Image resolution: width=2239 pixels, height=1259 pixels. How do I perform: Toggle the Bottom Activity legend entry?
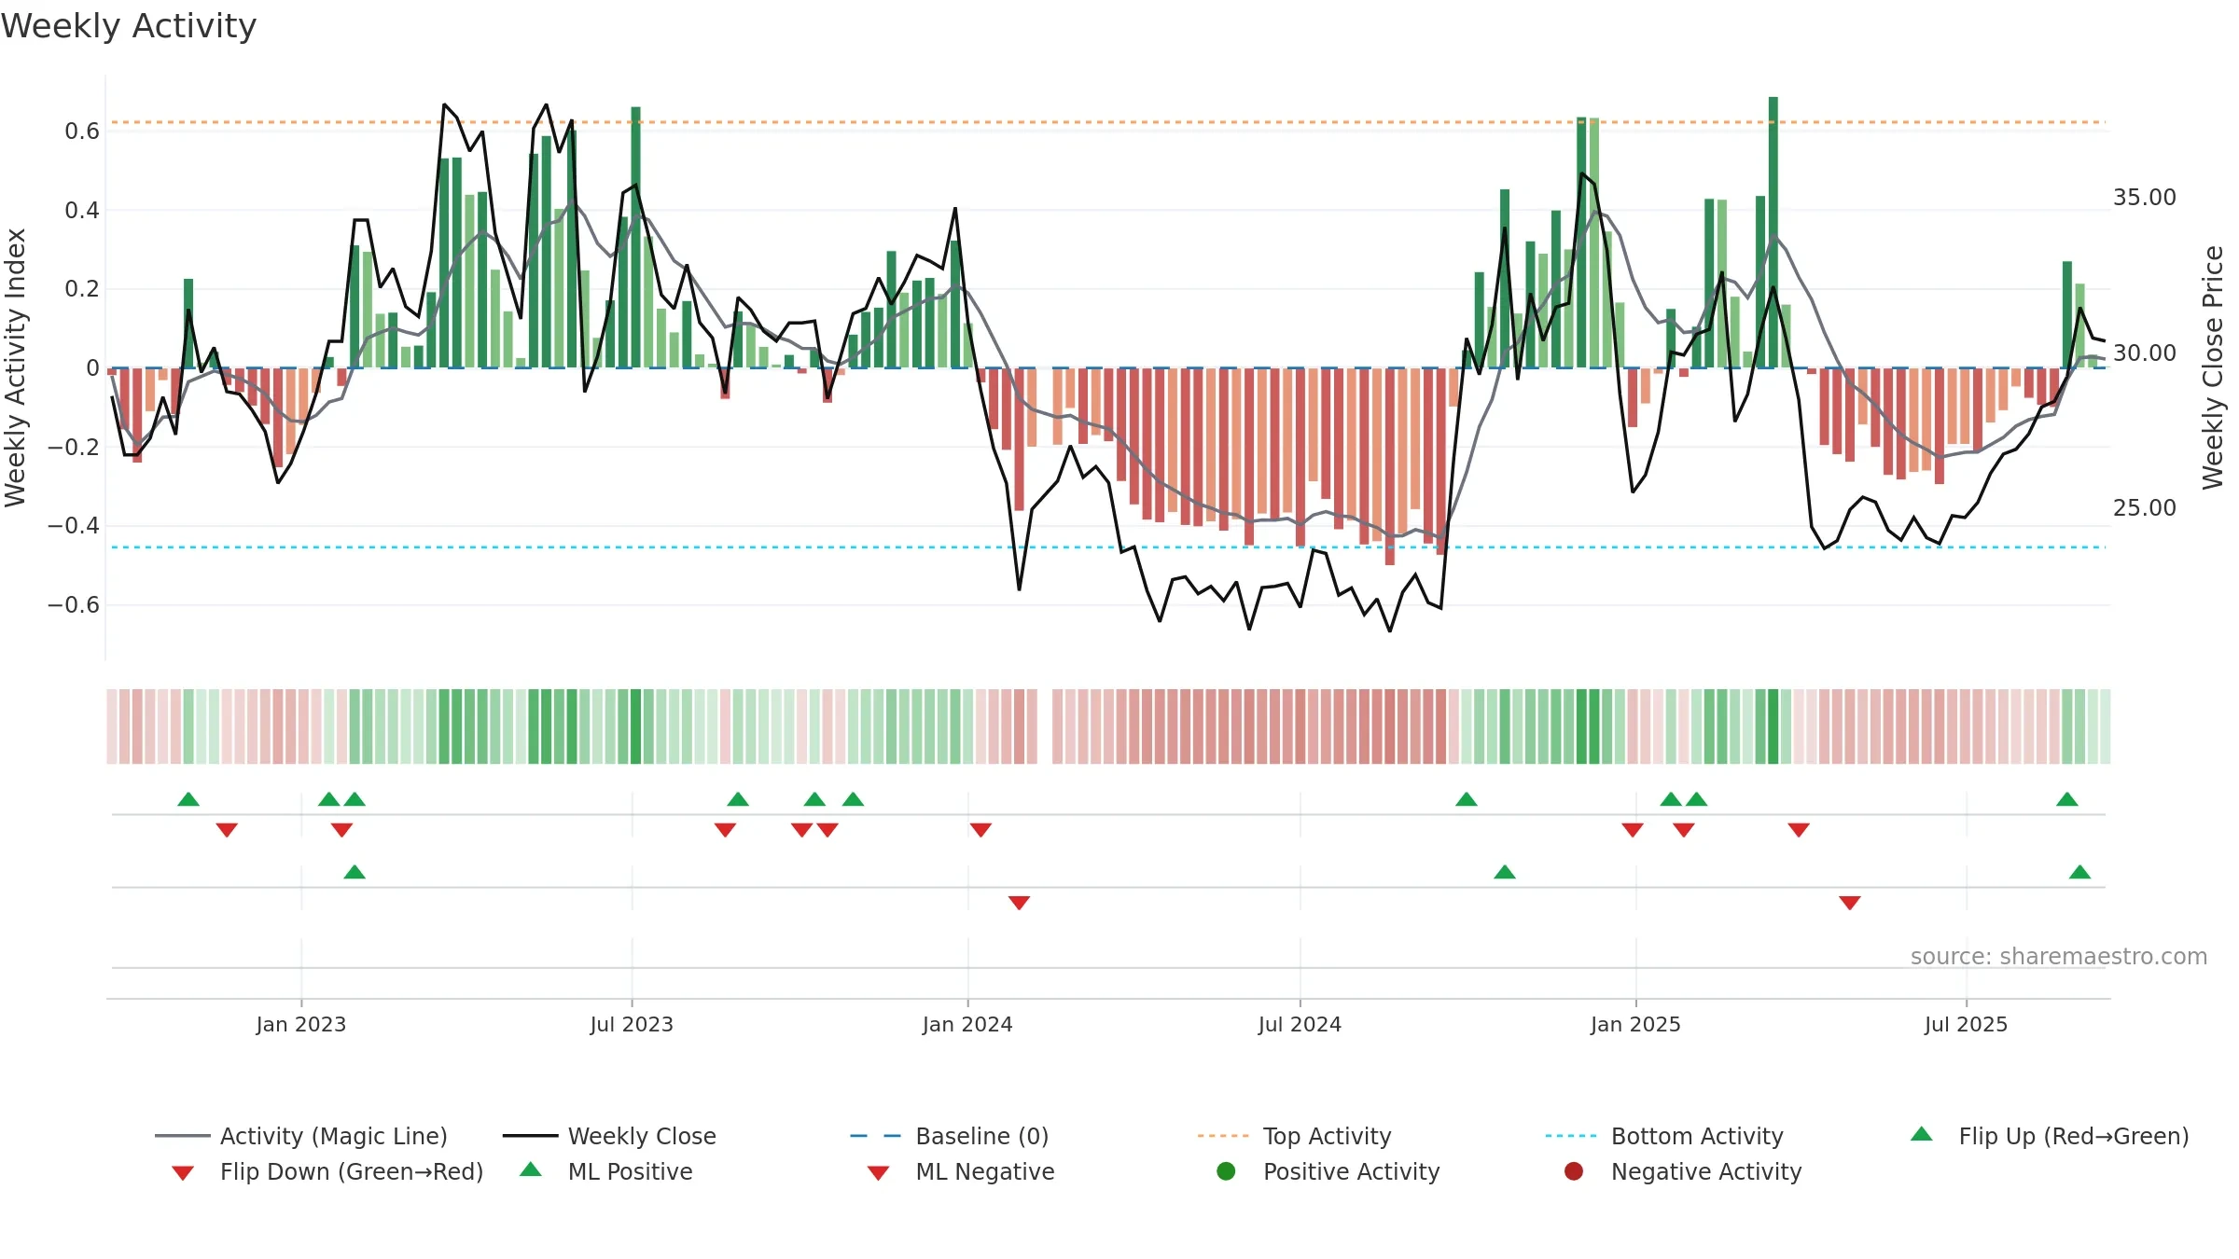pyautogui.click(x=1664, y=1136)
